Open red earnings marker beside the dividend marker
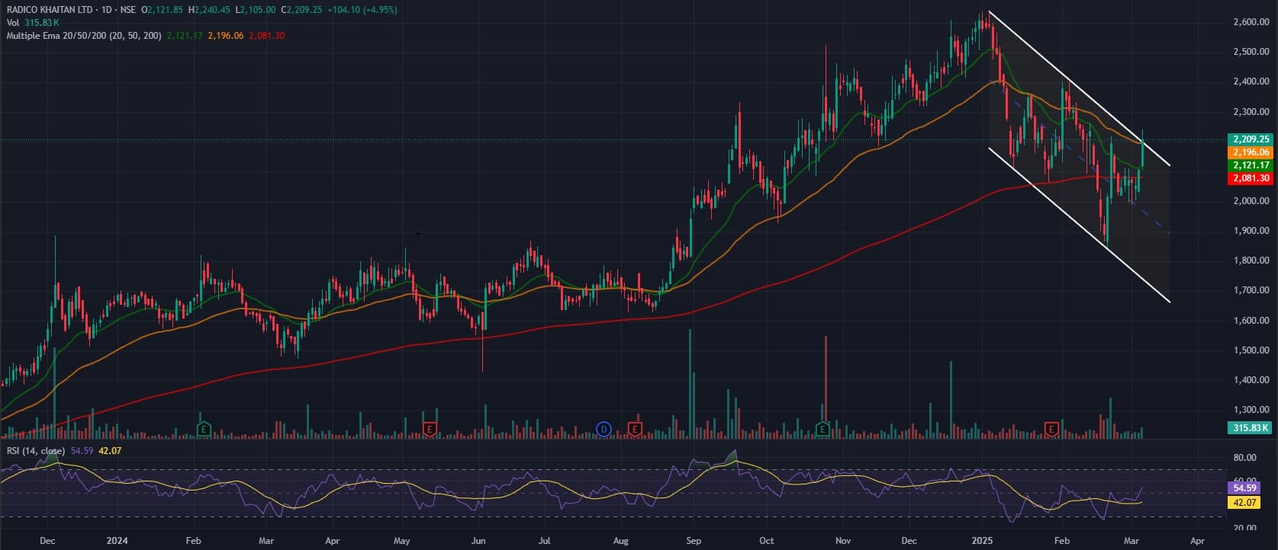The height and width of the screenshot is (550, 1278). tap(634, 429)
